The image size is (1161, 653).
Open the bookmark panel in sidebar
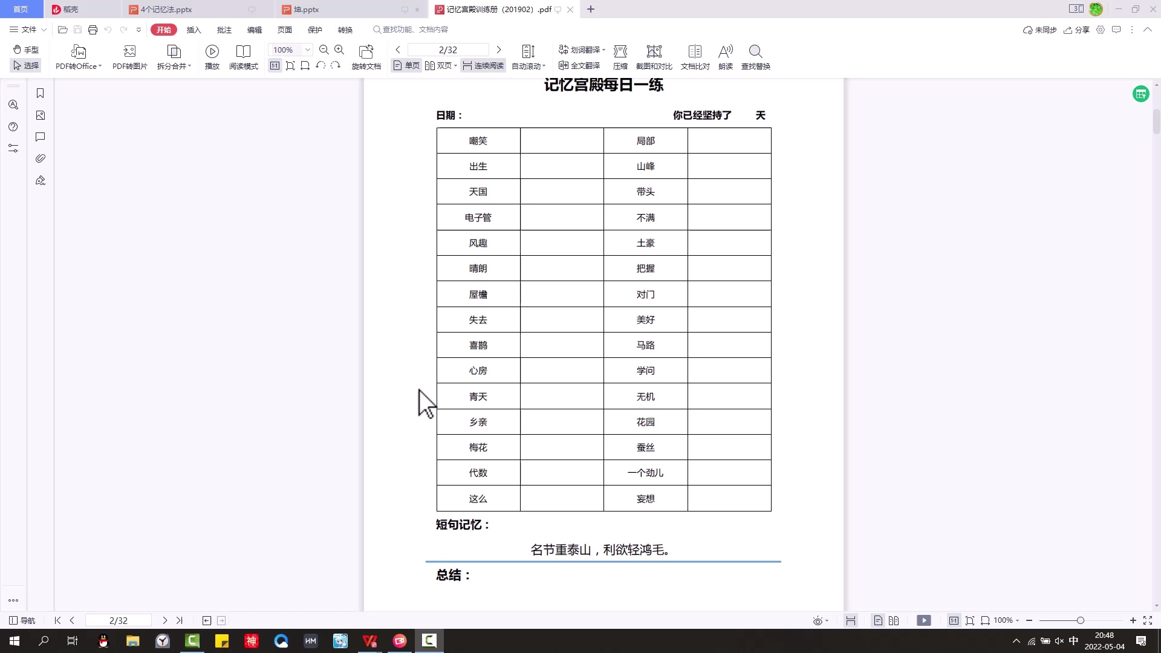(41, 93)
